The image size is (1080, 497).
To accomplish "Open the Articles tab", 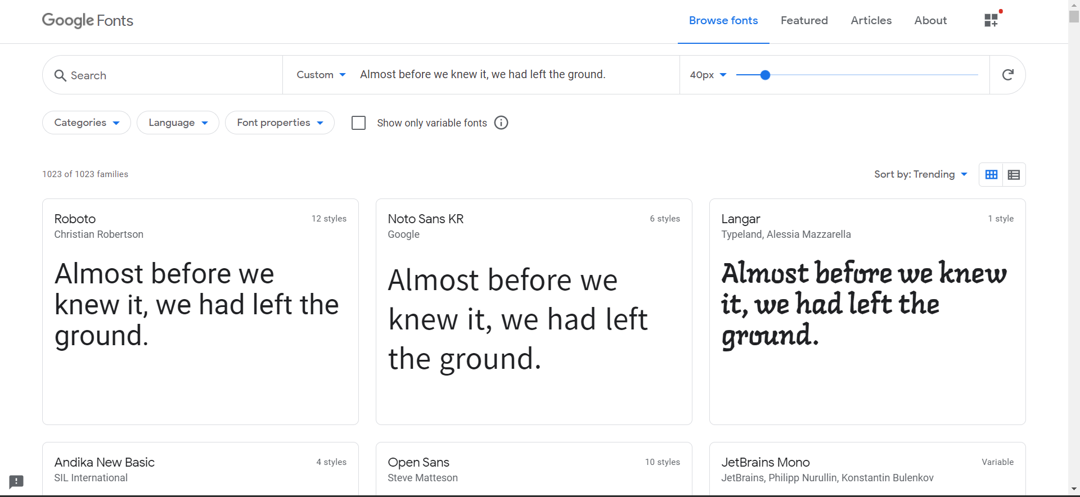I will click(871, 21).
